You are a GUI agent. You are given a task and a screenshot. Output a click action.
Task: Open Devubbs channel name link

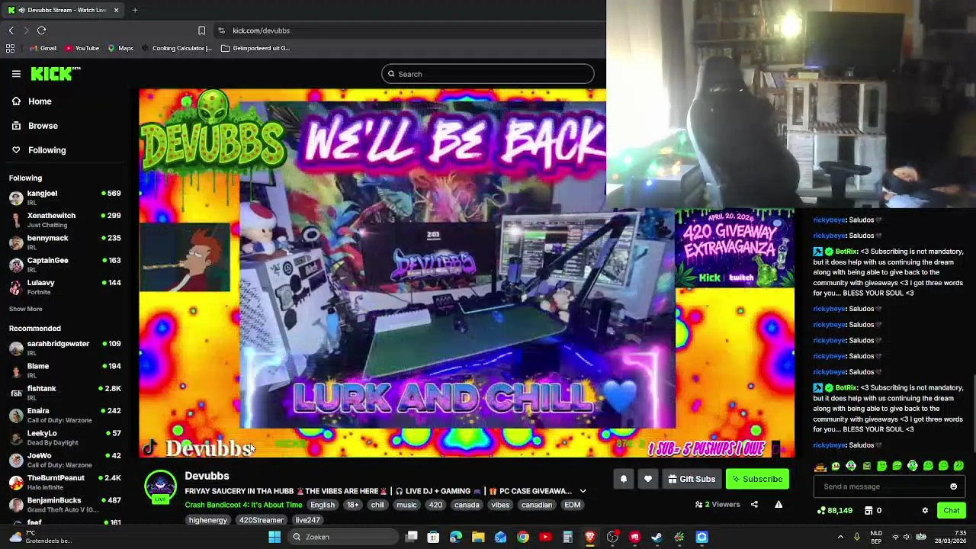click(x=207, y=476)
